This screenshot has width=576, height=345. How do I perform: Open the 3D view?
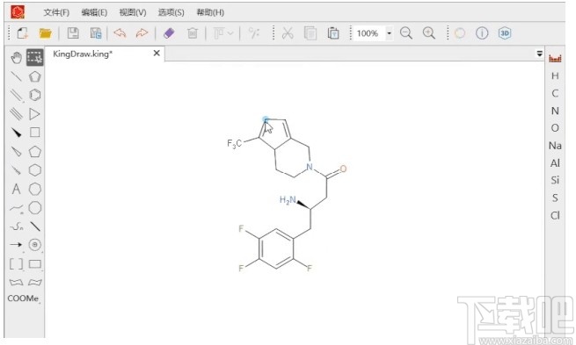point(505,33)
